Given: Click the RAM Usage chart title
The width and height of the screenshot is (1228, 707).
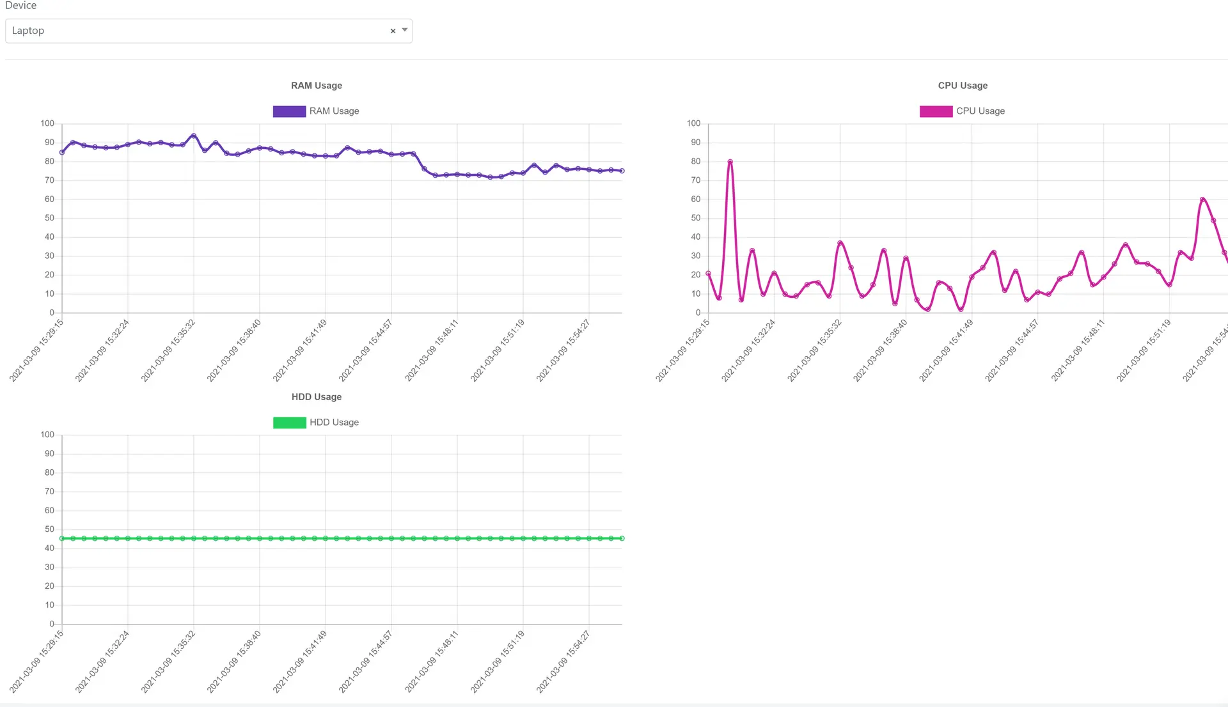Looking at the screenshot, I should (x=316, y=86).
